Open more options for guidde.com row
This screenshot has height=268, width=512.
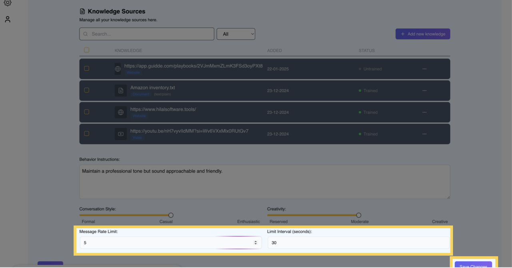coord(424,69)
